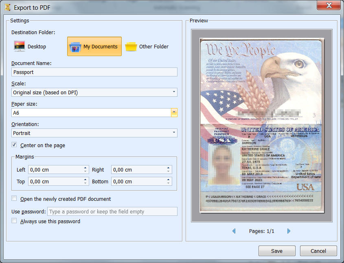Viewport: 344px width, 263px height.
Task: Decrease the Left margin with down arrow
Action: (85, 171)
